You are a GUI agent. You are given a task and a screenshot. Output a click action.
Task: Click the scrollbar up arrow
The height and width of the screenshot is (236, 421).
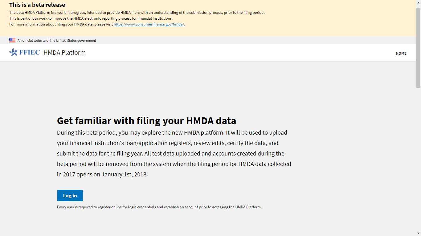tap(419, 2)
